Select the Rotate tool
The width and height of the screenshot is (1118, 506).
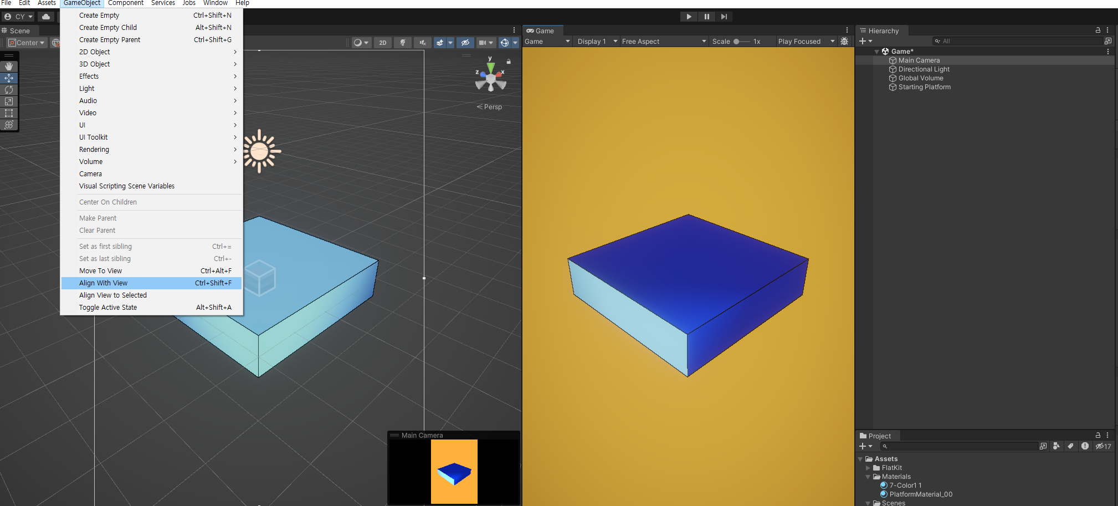[x=9, y=90]
